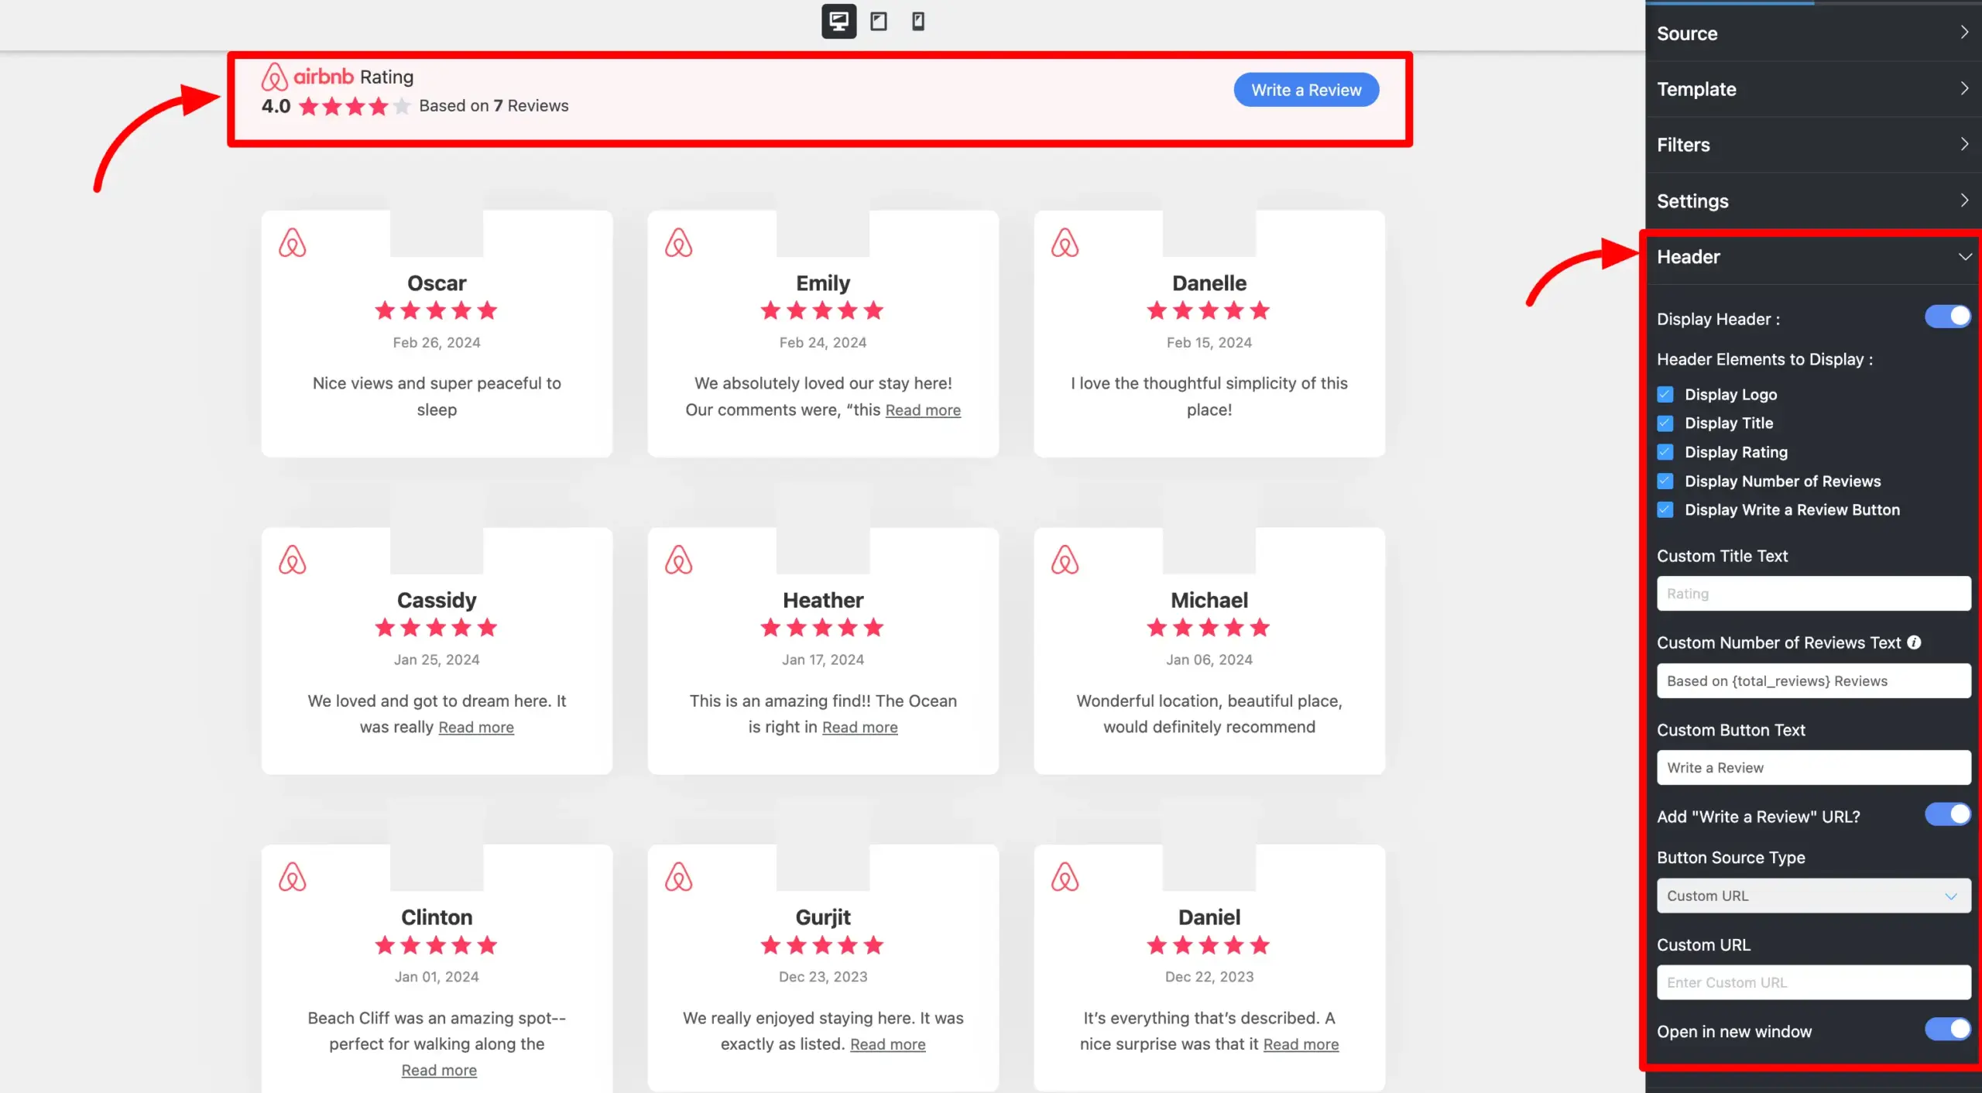Switch to desktop preview mode icon
This screenshot has width=1982, height=1093.
[838, 21]
